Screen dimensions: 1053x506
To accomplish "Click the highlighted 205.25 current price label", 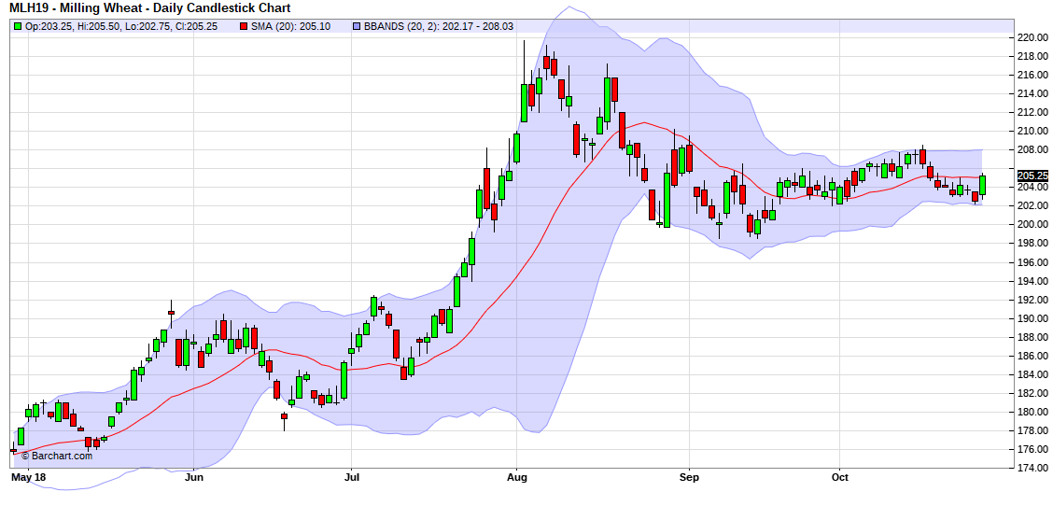I will coord(1032,176).
